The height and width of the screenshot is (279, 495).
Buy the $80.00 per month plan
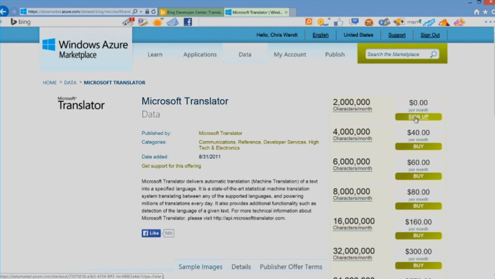click(x=418, y=206)
